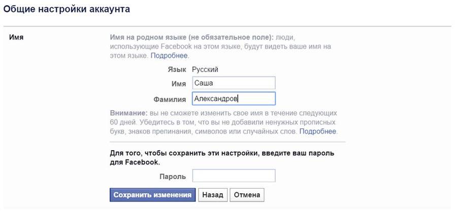
Task: Click the Язык label
Action: (x=177, y=70)
